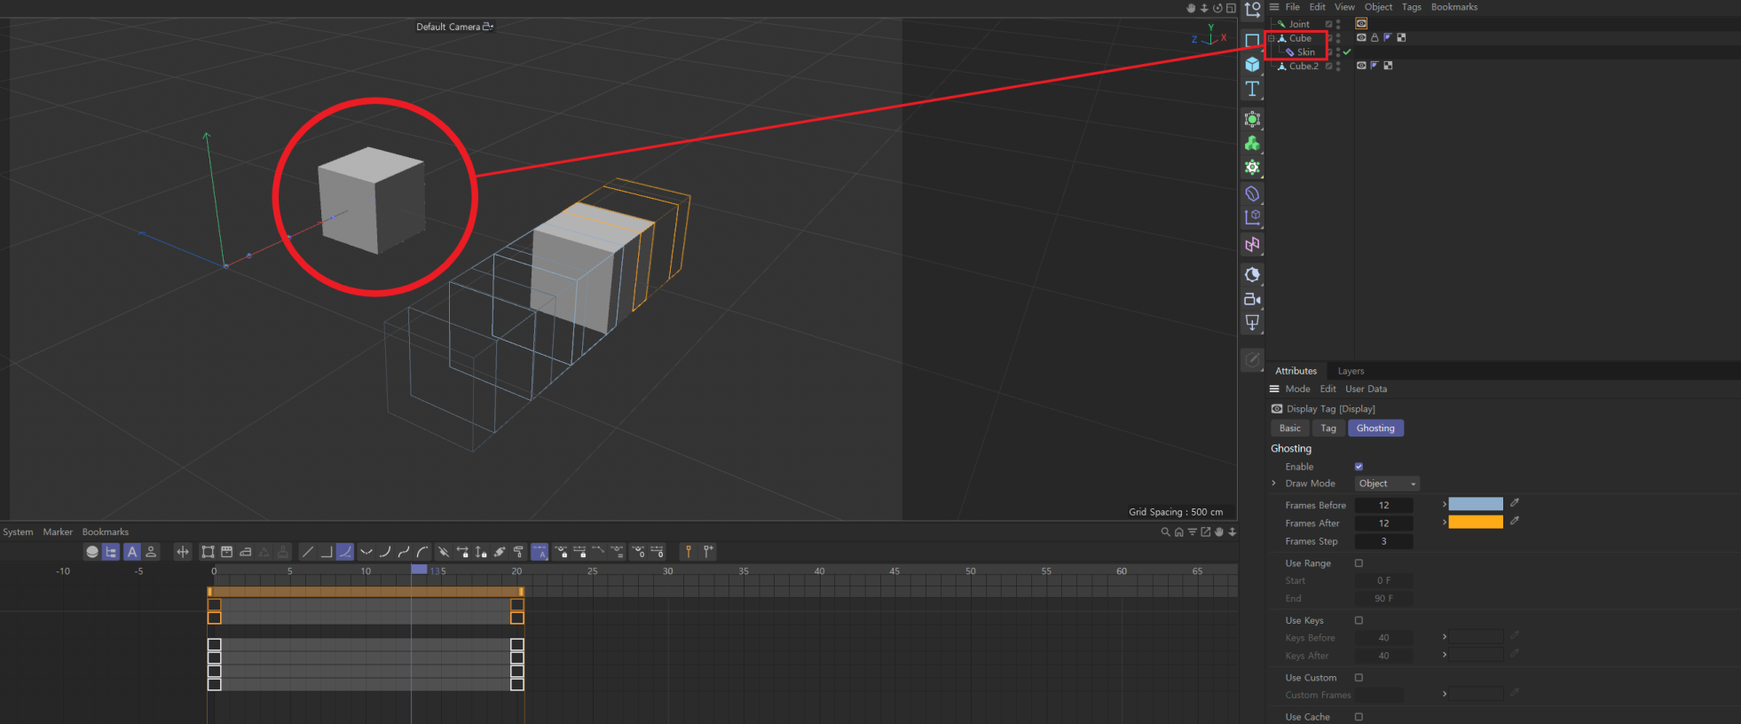This screenshot has width=1741, height=724.
Task: Open the Draw Mode Object dropdown
Action: (x=1387, y=484)
